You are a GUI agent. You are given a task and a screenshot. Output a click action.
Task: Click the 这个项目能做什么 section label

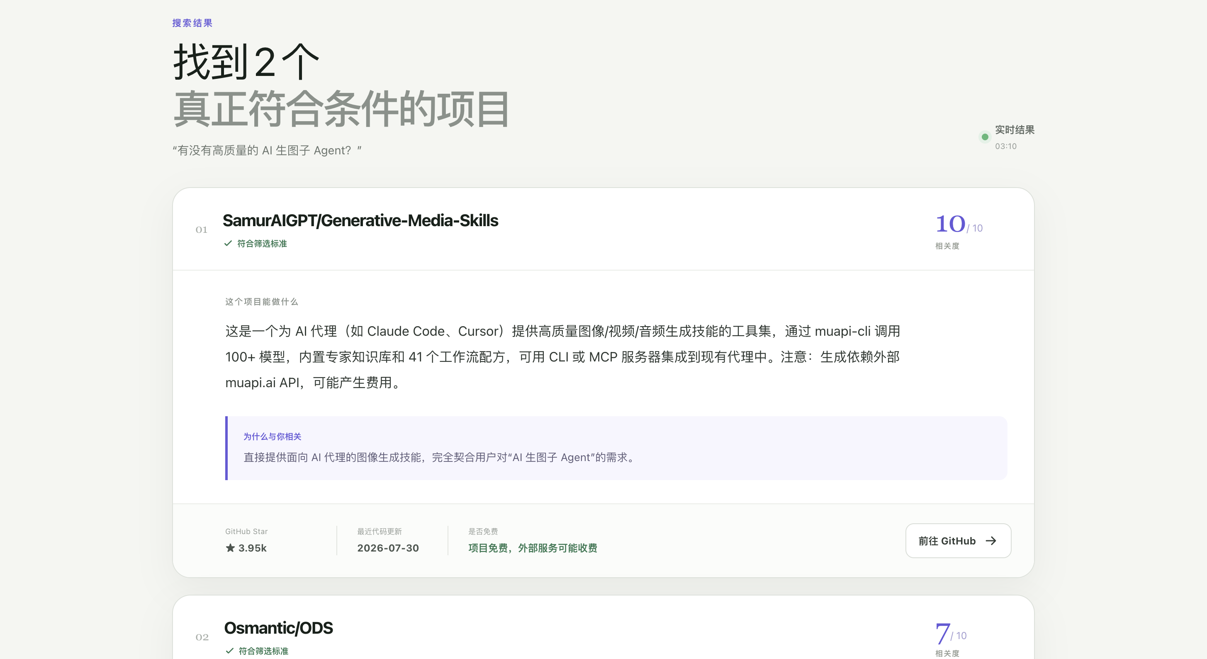click(261, 301)
